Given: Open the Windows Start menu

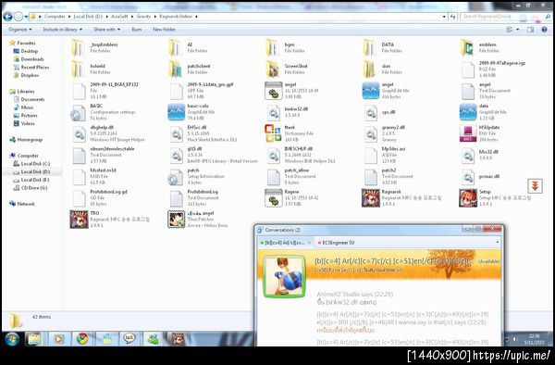Looking at the screenshot, I should tap(12, 339).
